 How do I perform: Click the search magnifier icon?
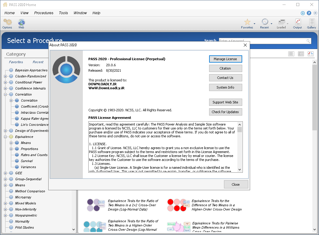308,41
